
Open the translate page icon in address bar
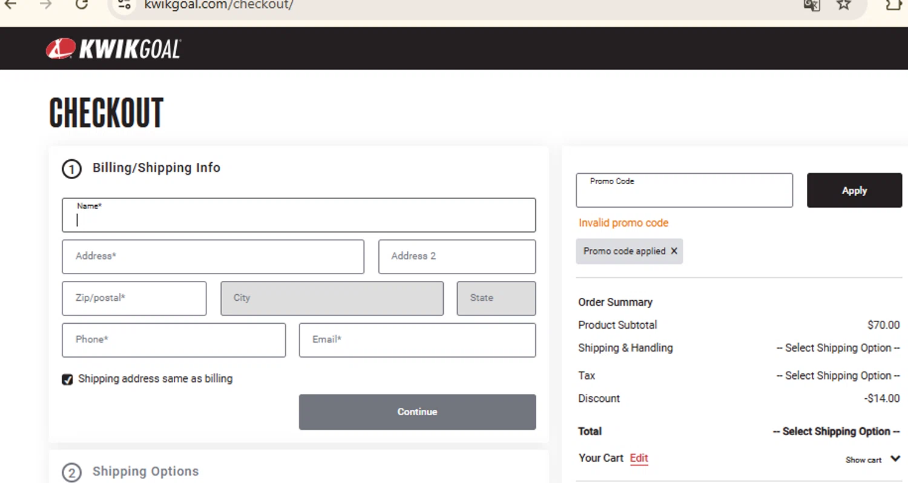point(811,5)
